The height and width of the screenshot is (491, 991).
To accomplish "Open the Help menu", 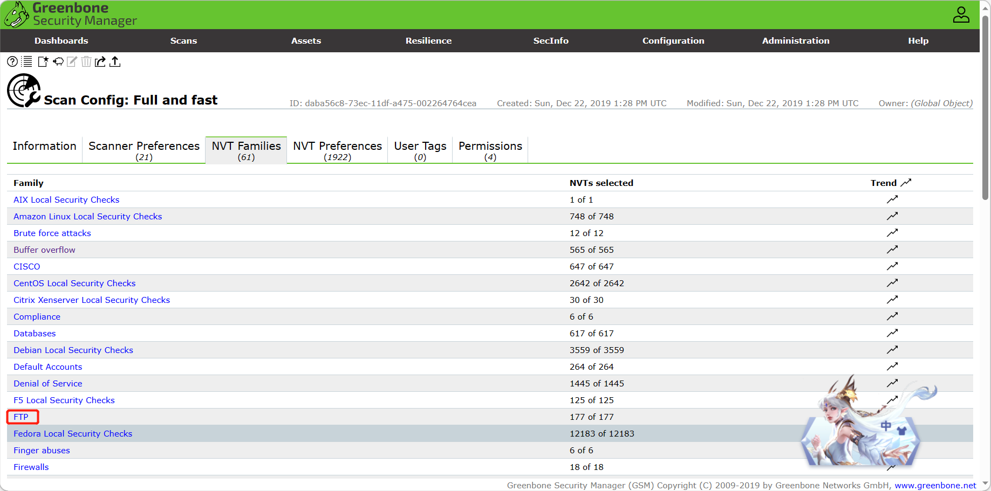I will coord(918,41).
